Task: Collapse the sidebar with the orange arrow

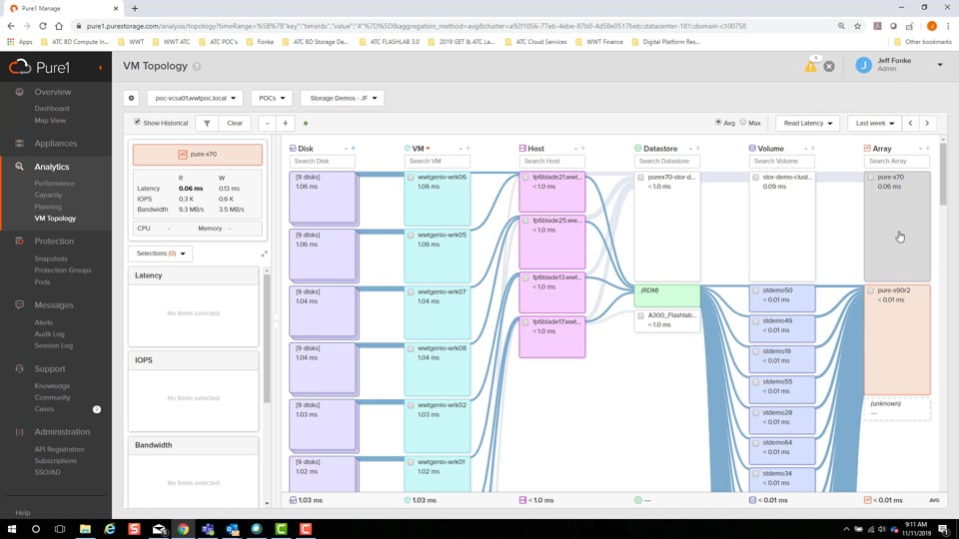Action: [x=100, y=67]
